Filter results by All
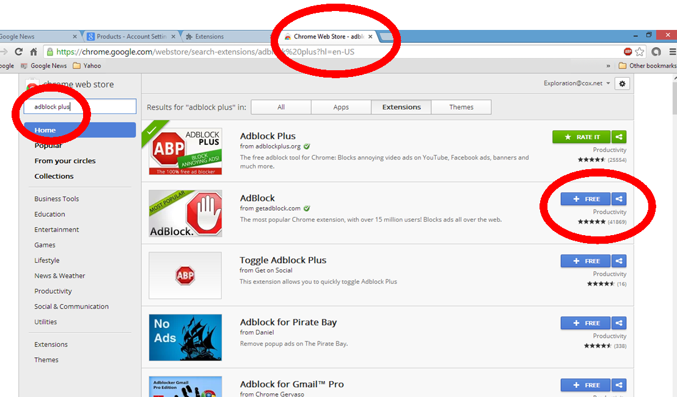Screen dimensions: 677x397 point(281,107)
